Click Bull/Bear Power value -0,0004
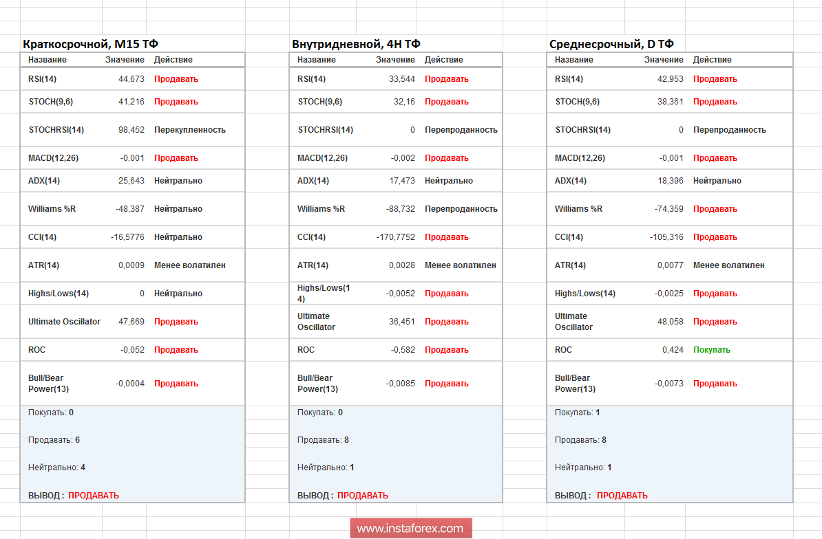This screenshot has width=822, height=539. pyautogui.click(x=129, y=384)
